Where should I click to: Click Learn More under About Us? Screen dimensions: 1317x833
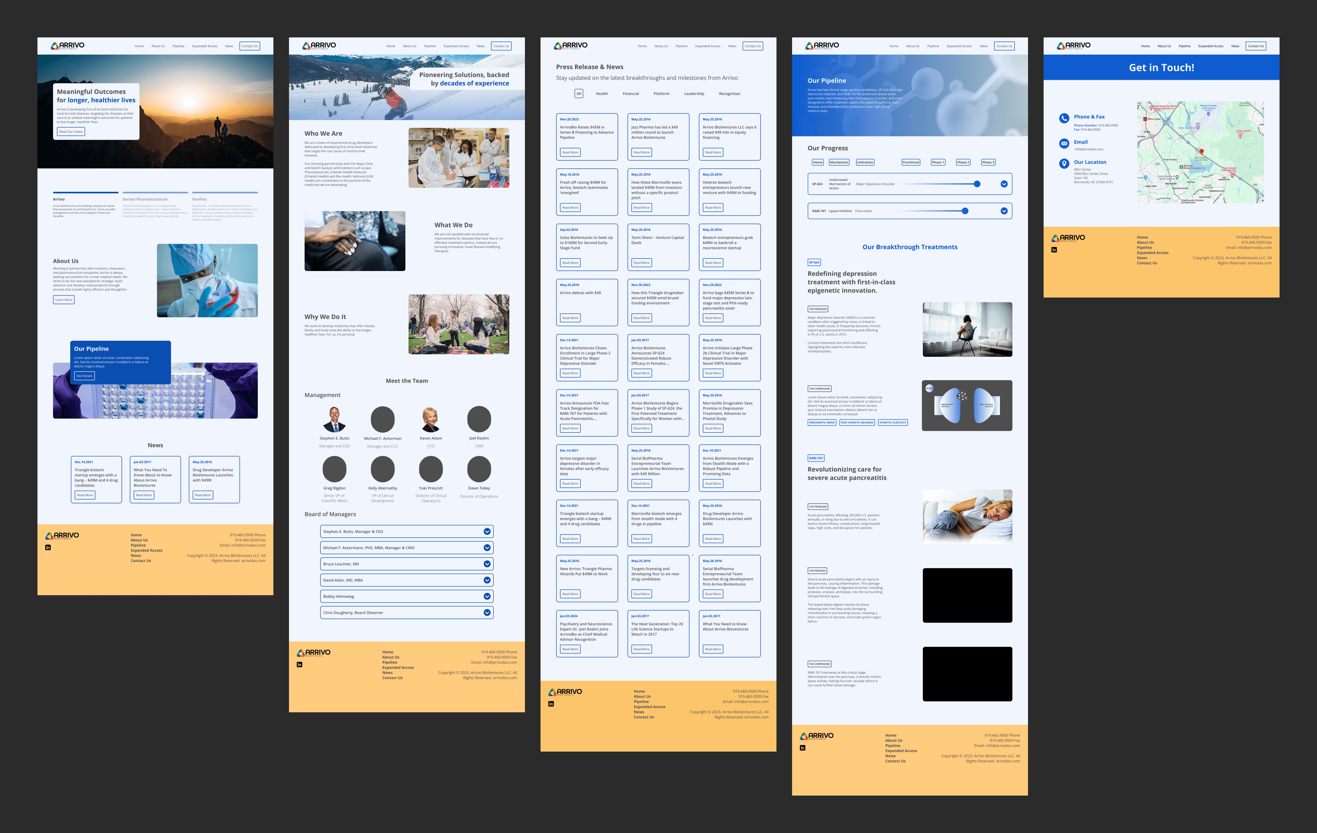point(63,300)
